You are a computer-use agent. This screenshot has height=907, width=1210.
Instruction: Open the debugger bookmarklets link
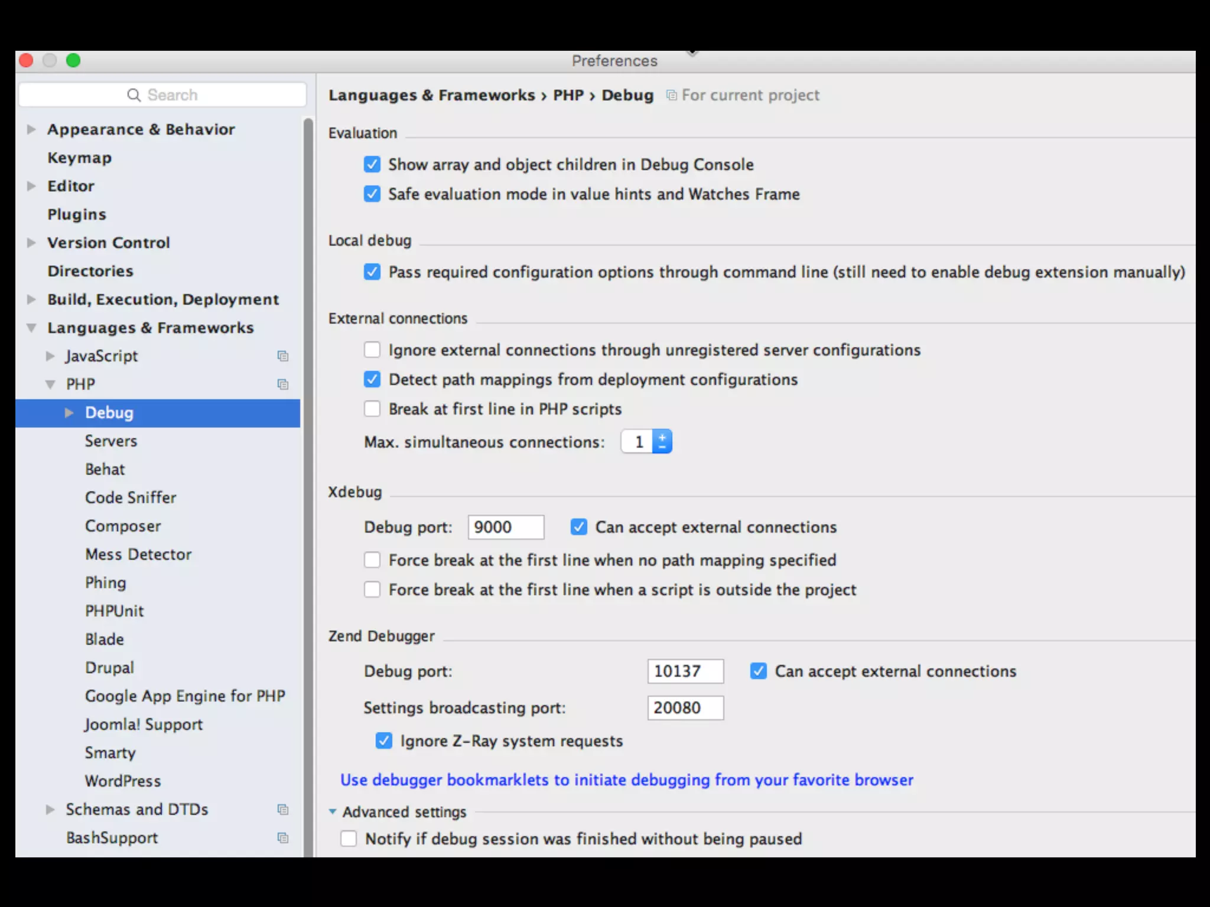tap(626, 780)
